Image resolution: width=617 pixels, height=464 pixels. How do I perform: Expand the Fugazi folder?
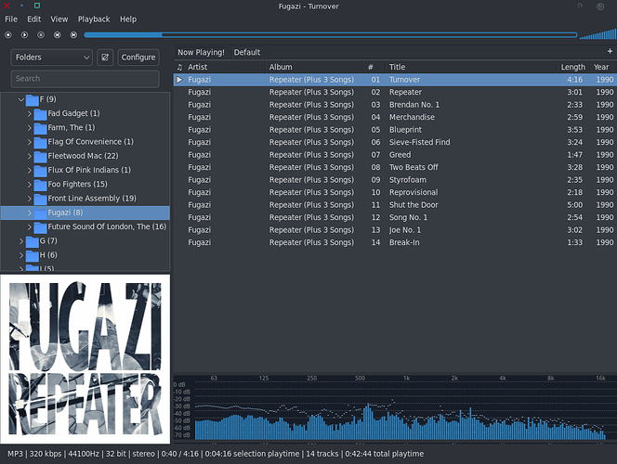click(30, 213)
